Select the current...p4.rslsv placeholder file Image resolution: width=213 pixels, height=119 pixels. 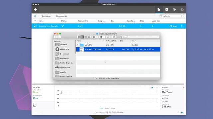click(118, 49)
